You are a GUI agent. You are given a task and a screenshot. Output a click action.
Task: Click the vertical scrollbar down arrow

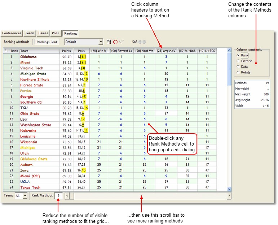tap(229, 189)
